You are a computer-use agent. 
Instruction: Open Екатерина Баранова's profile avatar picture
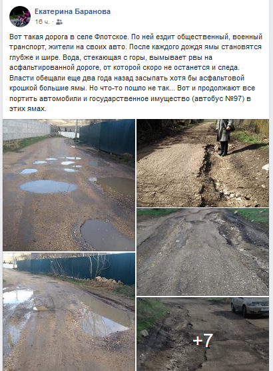pyautogui.click(x=20, y=17)
